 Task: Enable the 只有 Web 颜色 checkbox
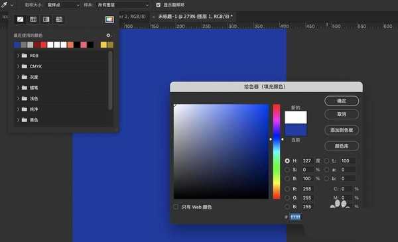(176, 207)
